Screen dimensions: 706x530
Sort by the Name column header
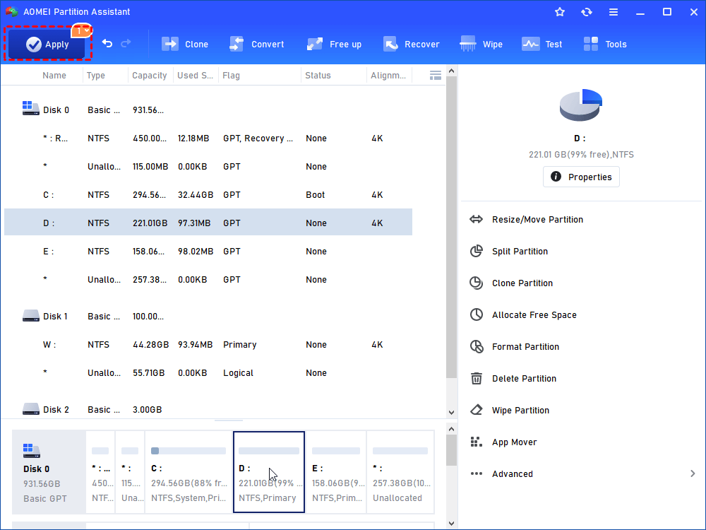point(54,76)
